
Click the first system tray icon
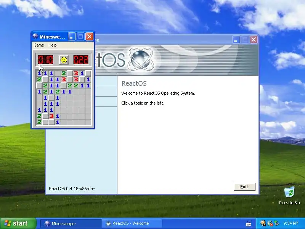pyautogui.click(x=263, y=223)
